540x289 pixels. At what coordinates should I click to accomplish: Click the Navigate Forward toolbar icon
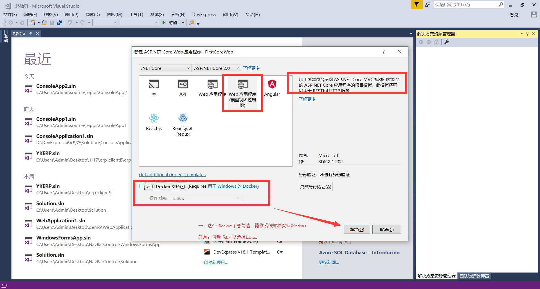[x=22, y=23]
